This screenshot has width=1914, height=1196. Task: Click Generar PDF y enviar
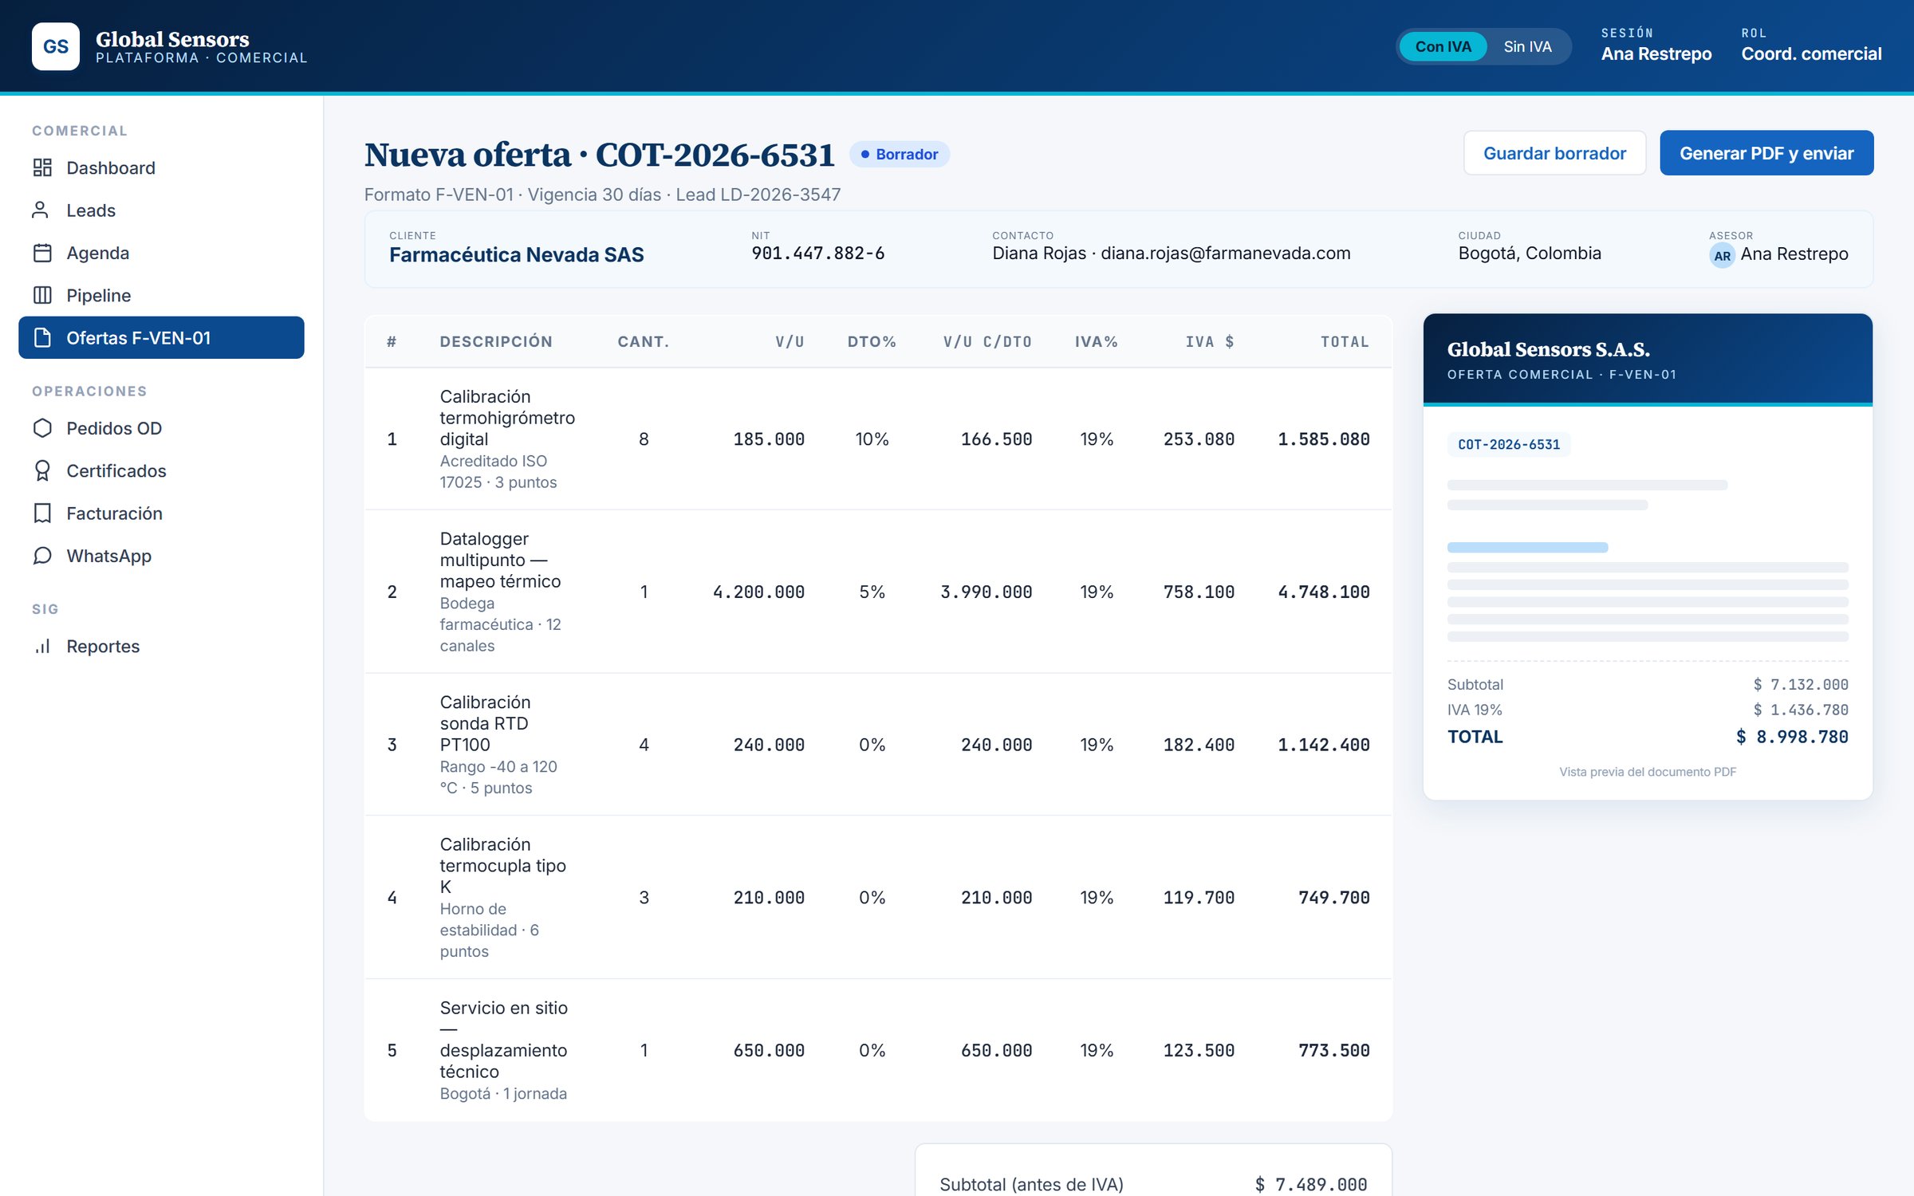click(1766, 153)
